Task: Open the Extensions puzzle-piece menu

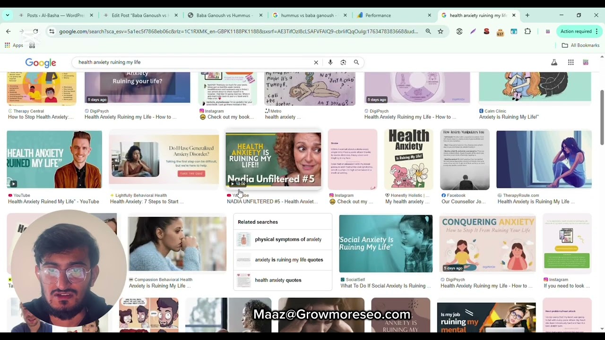Action: (527, 31)
